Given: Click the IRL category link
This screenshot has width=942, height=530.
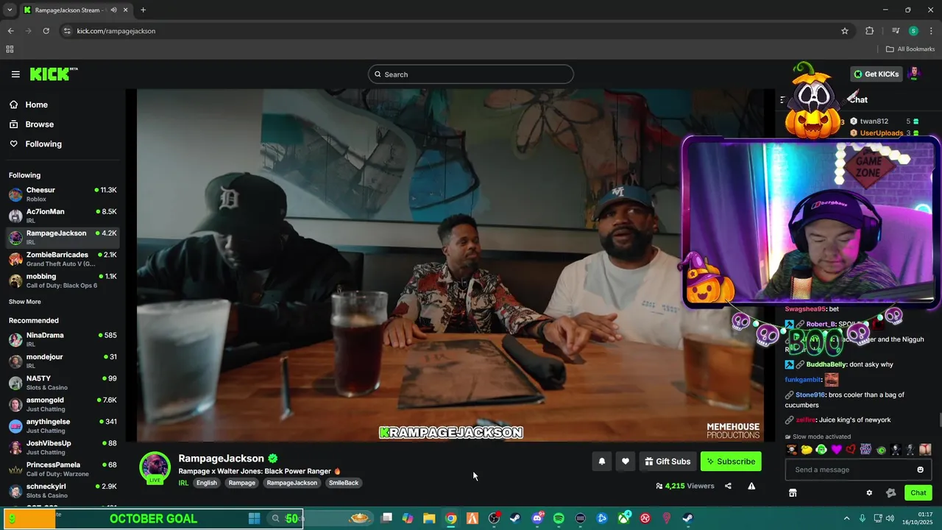Looking at the screenshot, I should click(183, 483).
